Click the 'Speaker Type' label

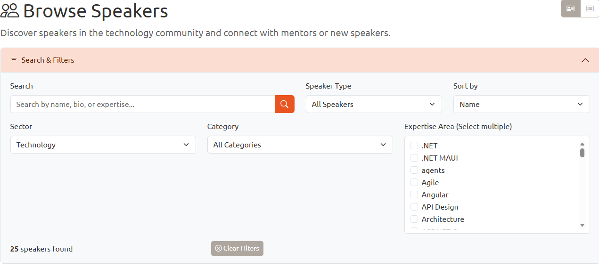[x=328, y=86]
